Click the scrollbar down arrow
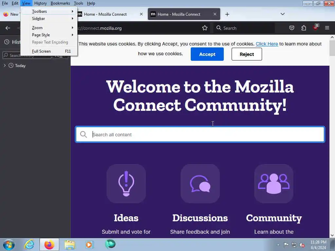This screenshot has width=335, height=251. pyautogui.click(x=332, y=235)
